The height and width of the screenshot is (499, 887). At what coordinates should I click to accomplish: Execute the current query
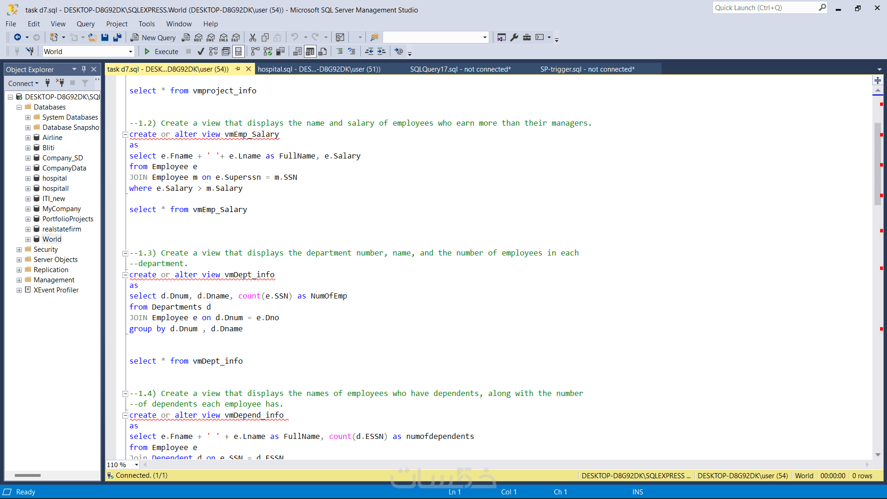pos(161,51)
